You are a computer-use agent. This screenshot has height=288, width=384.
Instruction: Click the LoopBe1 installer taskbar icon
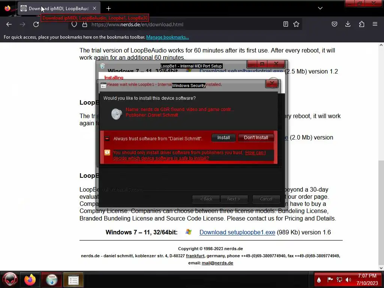pyautogui.click(x=52, y=280)
